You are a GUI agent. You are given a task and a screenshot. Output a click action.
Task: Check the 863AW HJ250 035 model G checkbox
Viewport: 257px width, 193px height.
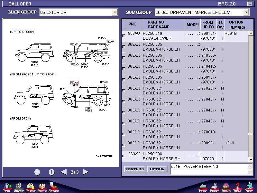124,80
